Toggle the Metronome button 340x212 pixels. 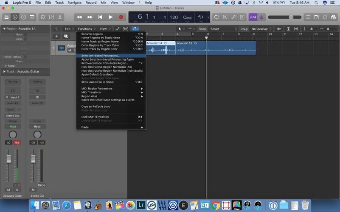coord(261,17)
